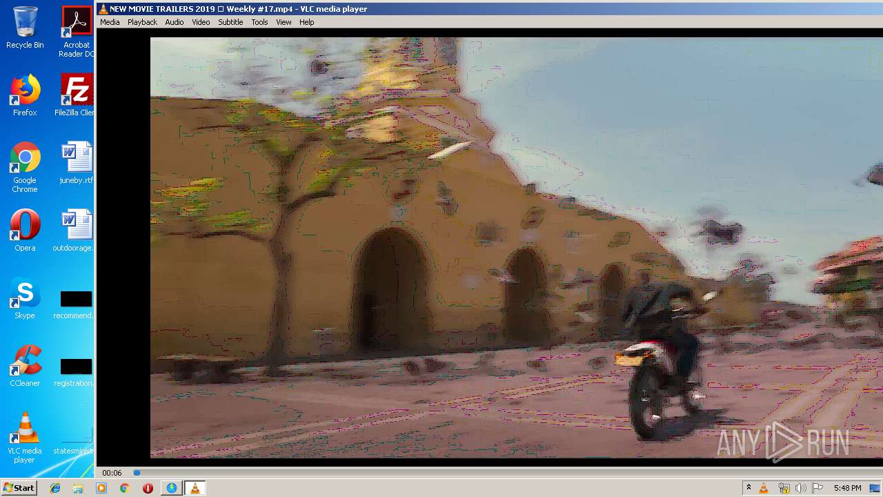Click the elapsed time 00:06 label
This screenshot has width=883, height=497.
pos(112,473)
